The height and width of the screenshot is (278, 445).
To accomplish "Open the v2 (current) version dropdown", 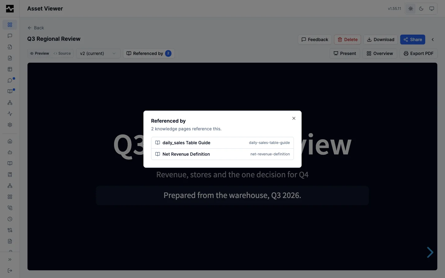I will coord(98,53).
